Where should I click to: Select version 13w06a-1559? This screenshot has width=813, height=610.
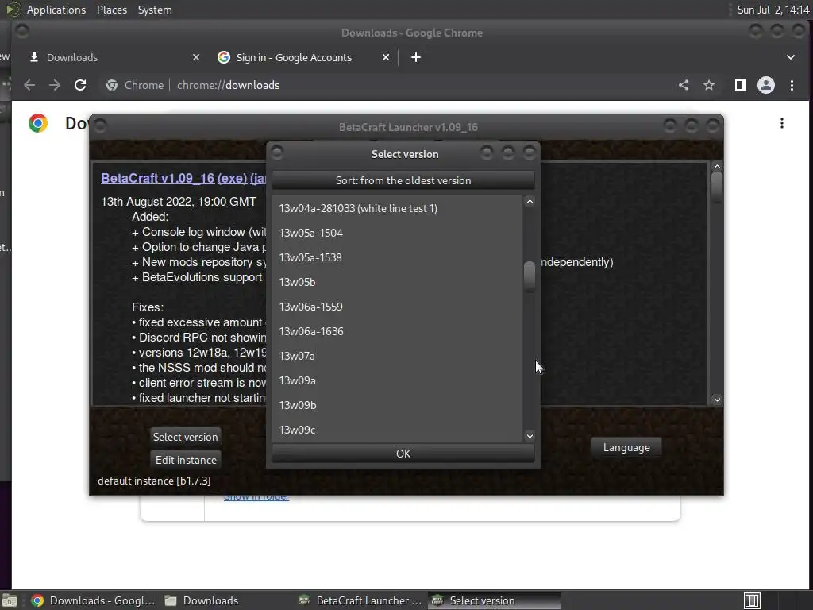397,307
